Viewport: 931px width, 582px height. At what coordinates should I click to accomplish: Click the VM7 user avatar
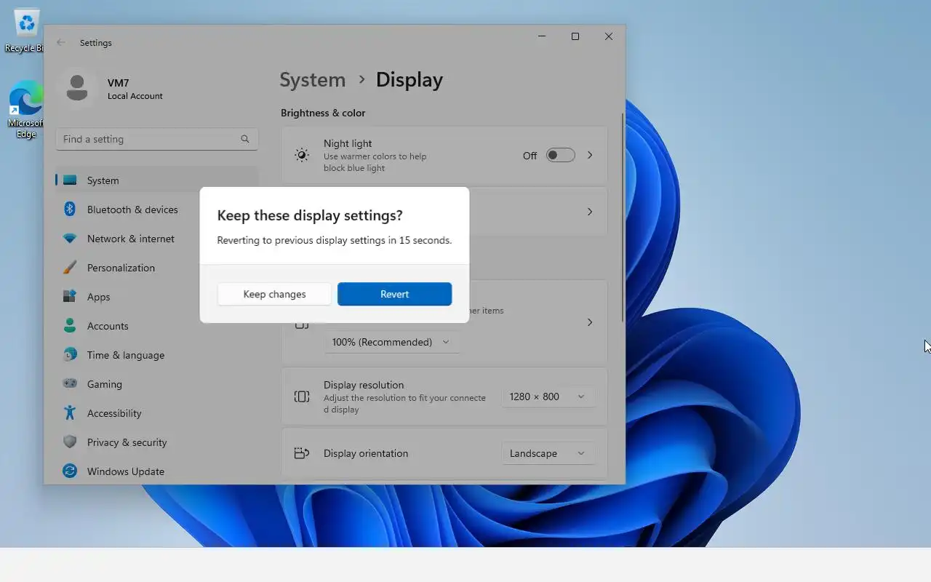click(77, 89)
